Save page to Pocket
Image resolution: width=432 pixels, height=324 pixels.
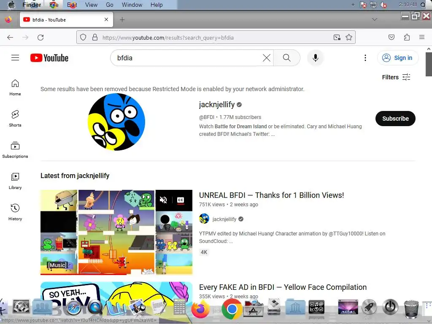pyautogui.click(x=391, y=37)
